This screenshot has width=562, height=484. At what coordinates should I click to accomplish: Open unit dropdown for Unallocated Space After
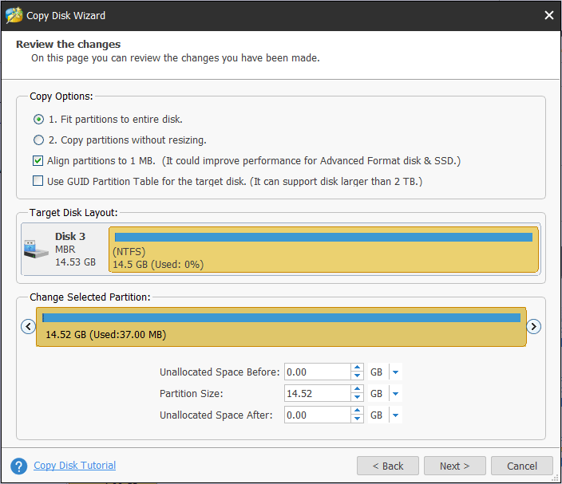click(x=396, y=415)
